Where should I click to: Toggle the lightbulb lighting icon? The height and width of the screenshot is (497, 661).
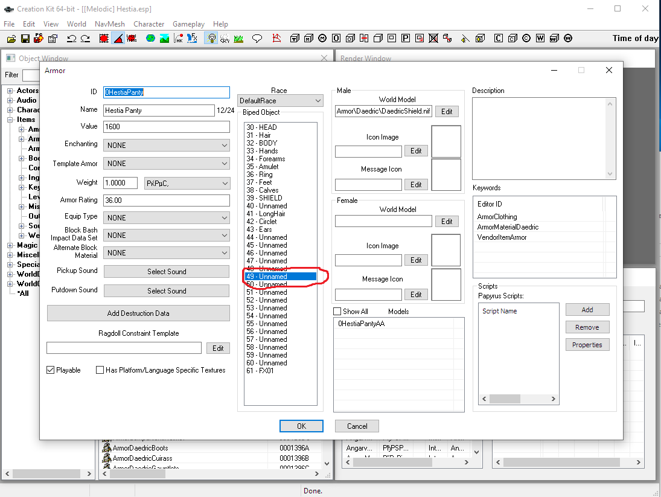click(x=211, y=39)
